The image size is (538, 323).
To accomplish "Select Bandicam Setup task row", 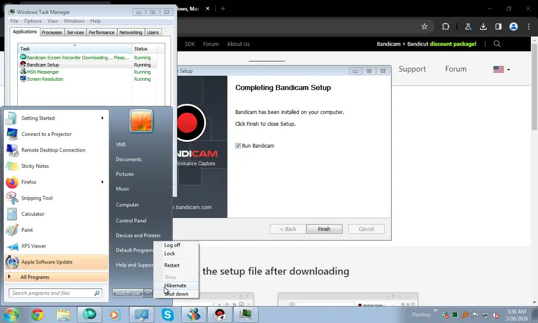I will point(88,65).
